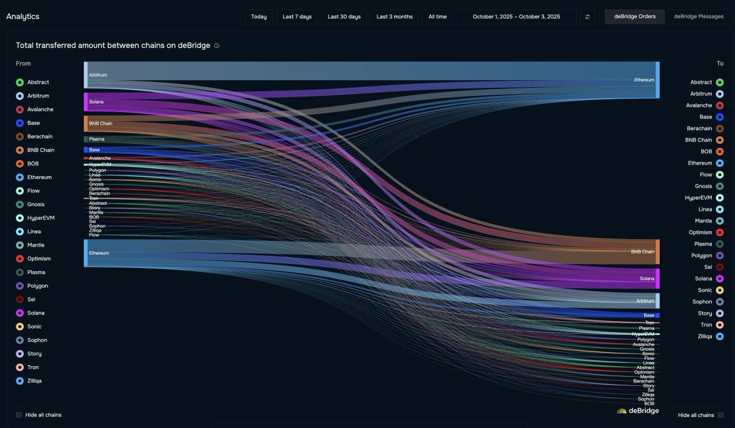Click Gnosis ring icon in From list
The image size is (735, 428).
pos(20,204)
